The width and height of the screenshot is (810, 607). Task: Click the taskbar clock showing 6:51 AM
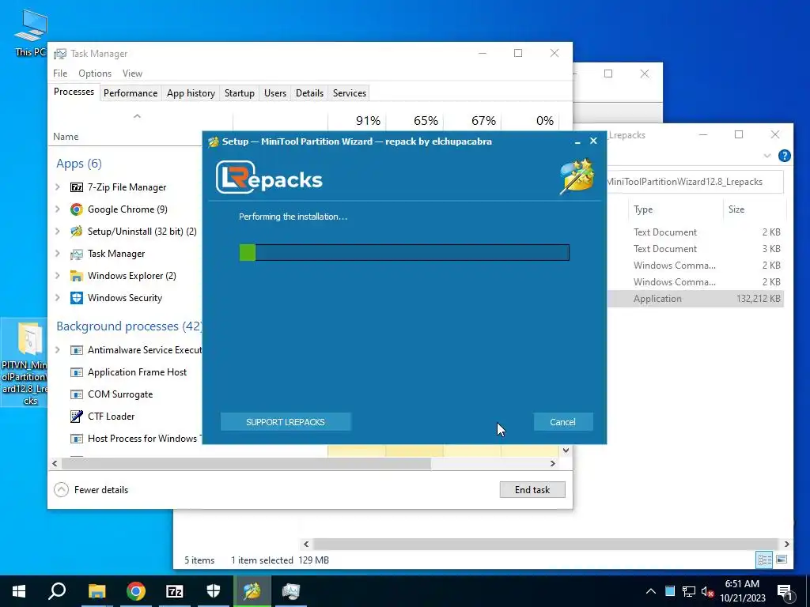[742, 591]
